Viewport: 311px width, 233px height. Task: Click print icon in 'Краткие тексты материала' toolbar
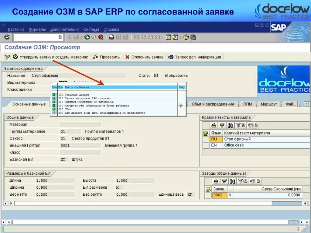click(x=214, y=125)
